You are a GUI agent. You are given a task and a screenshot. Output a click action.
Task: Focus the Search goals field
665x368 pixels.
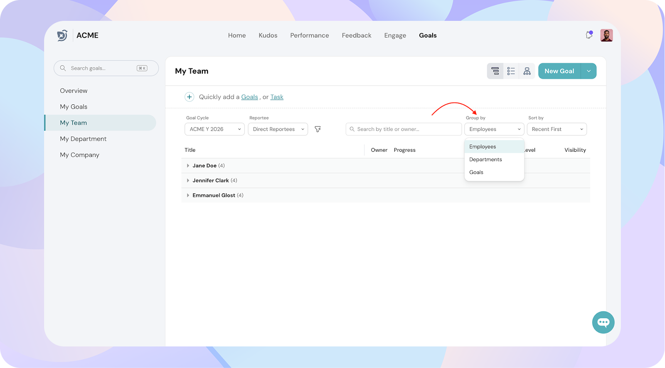coord(106,68)
